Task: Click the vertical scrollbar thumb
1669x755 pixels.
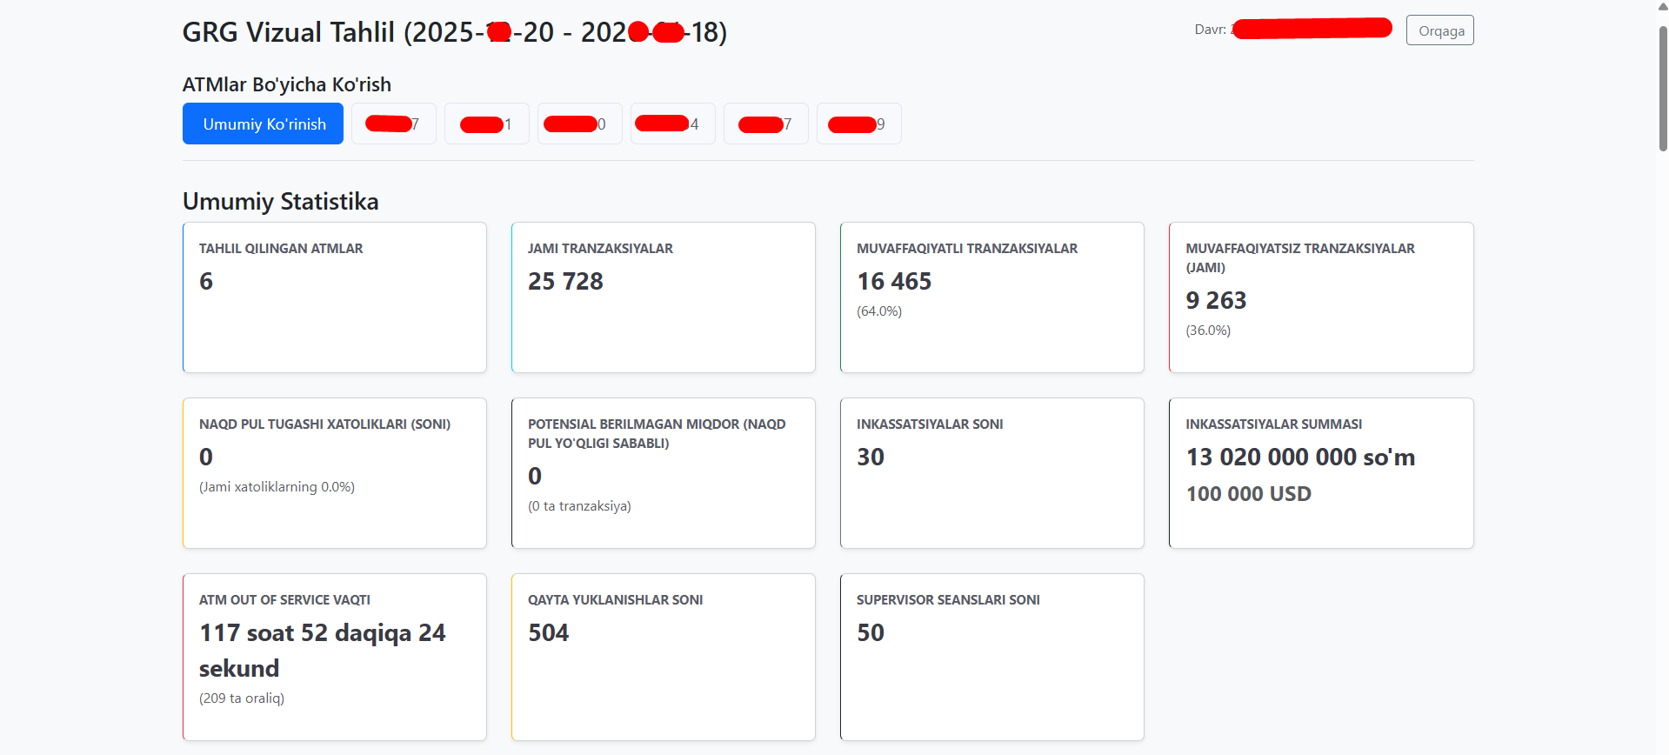Action: tap(1663, 87)
